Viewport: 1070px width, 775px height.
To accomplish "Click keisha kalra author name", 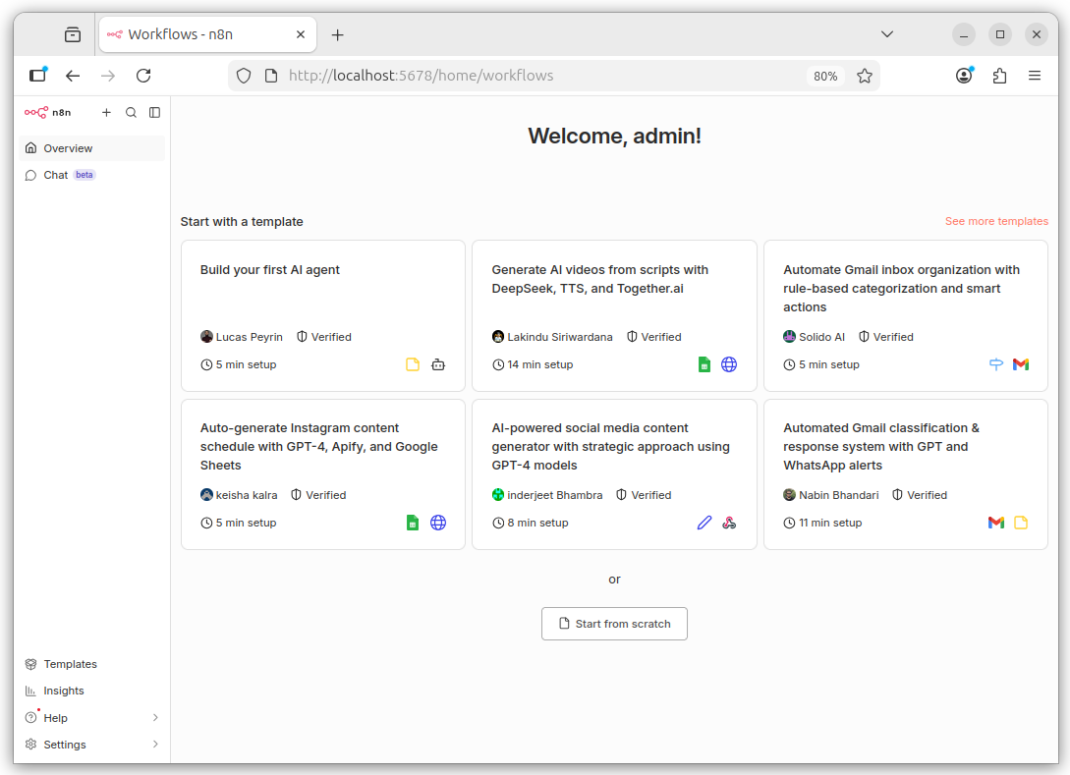I will click(x=247, y=495).
